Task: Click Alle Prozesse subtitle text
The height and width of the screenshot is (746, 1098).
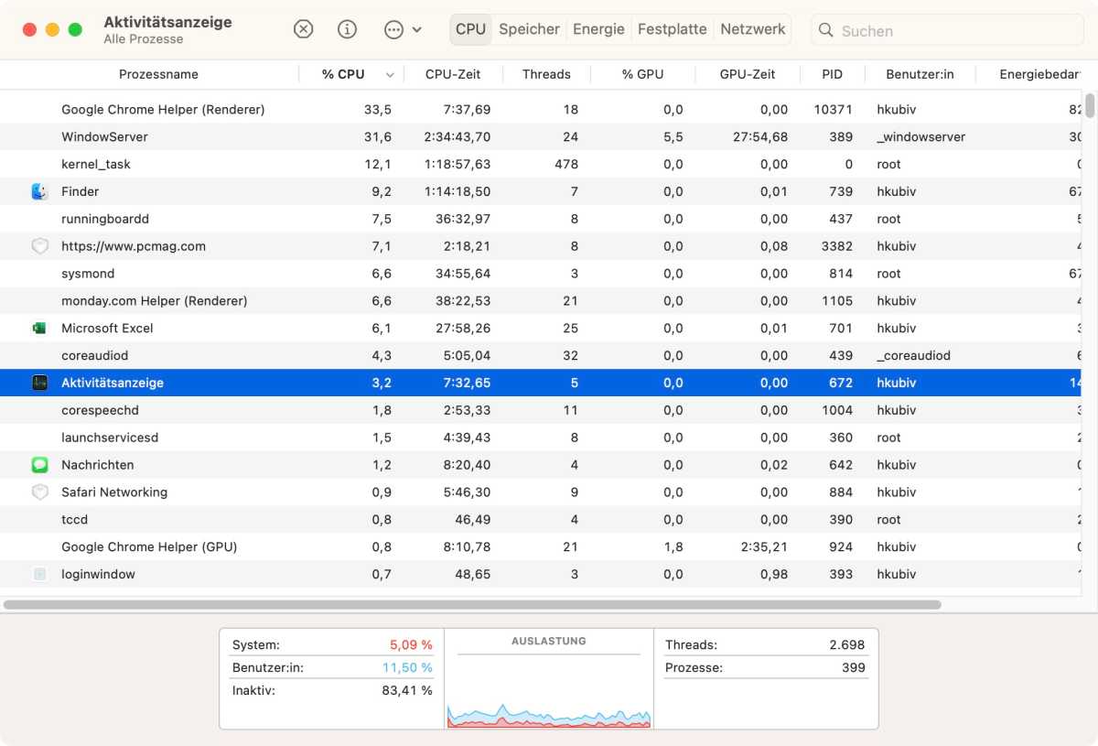Action: point(144,39)
